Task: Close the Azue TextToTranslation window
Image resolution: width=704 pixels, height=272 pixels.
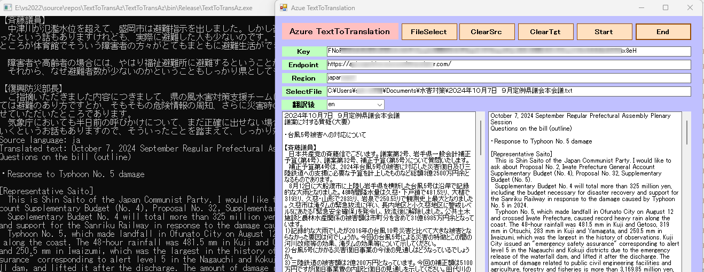Action: click(x=690, y=8)
